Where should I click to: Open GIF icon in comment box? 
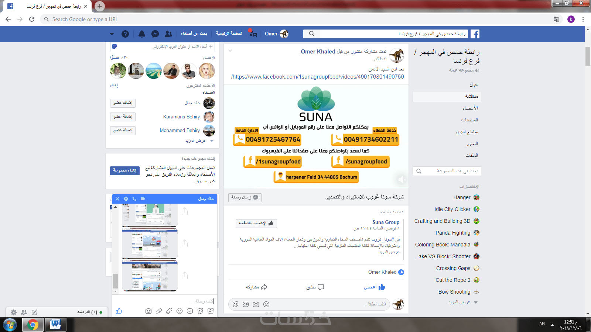pos(246,304)
